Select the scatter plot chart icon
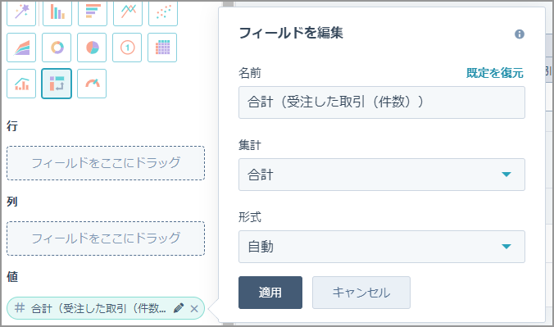Viewport: 554px width, 327px height. click(x=163, y=13)
